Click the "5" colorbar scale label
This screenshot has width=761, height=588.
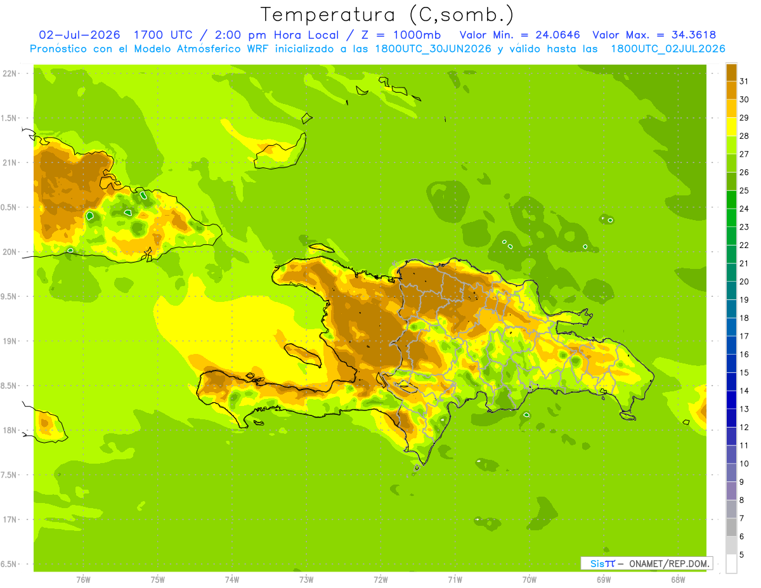[741, 554]
